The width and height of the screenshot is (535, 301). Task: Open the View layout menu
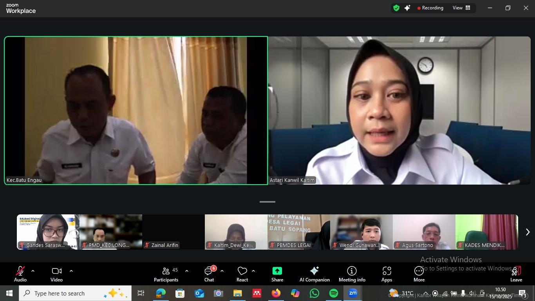[x=461, y=8]
